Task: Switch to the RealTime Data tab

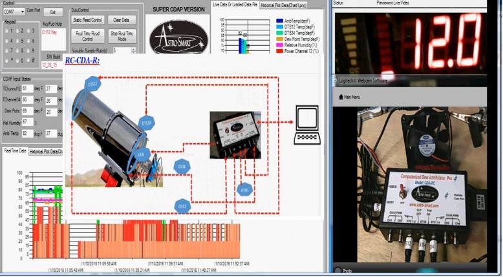Action: 15,151
